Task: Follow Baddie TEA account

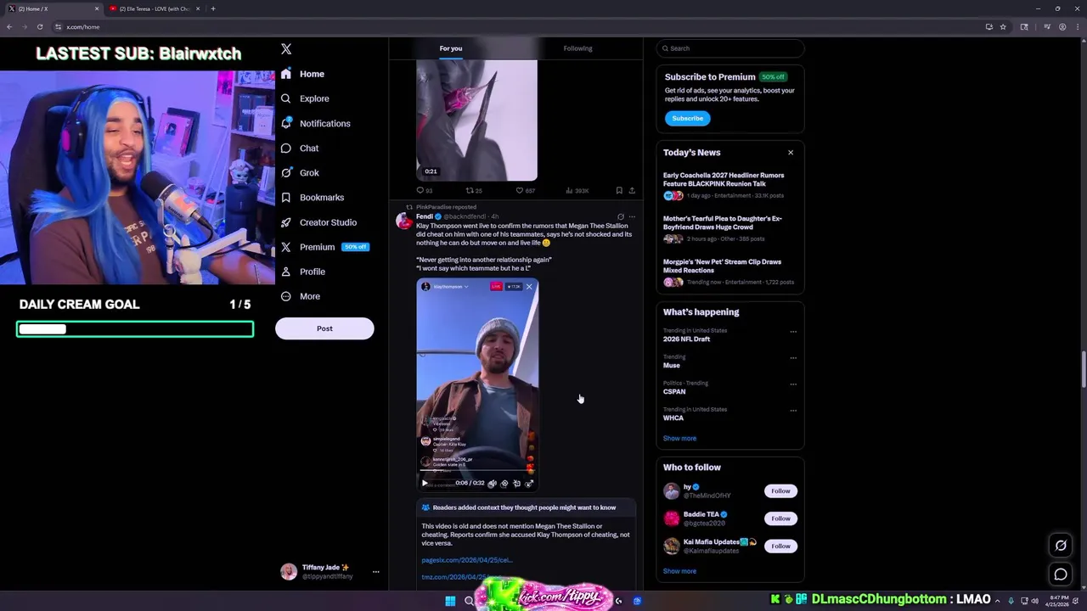Action: (780, 519)
